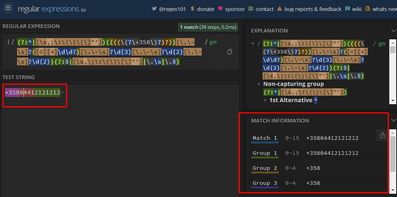Open the hamburger menu
This screenshot has width=397, height=197.
pyautogui.click(x=9, y=8)
